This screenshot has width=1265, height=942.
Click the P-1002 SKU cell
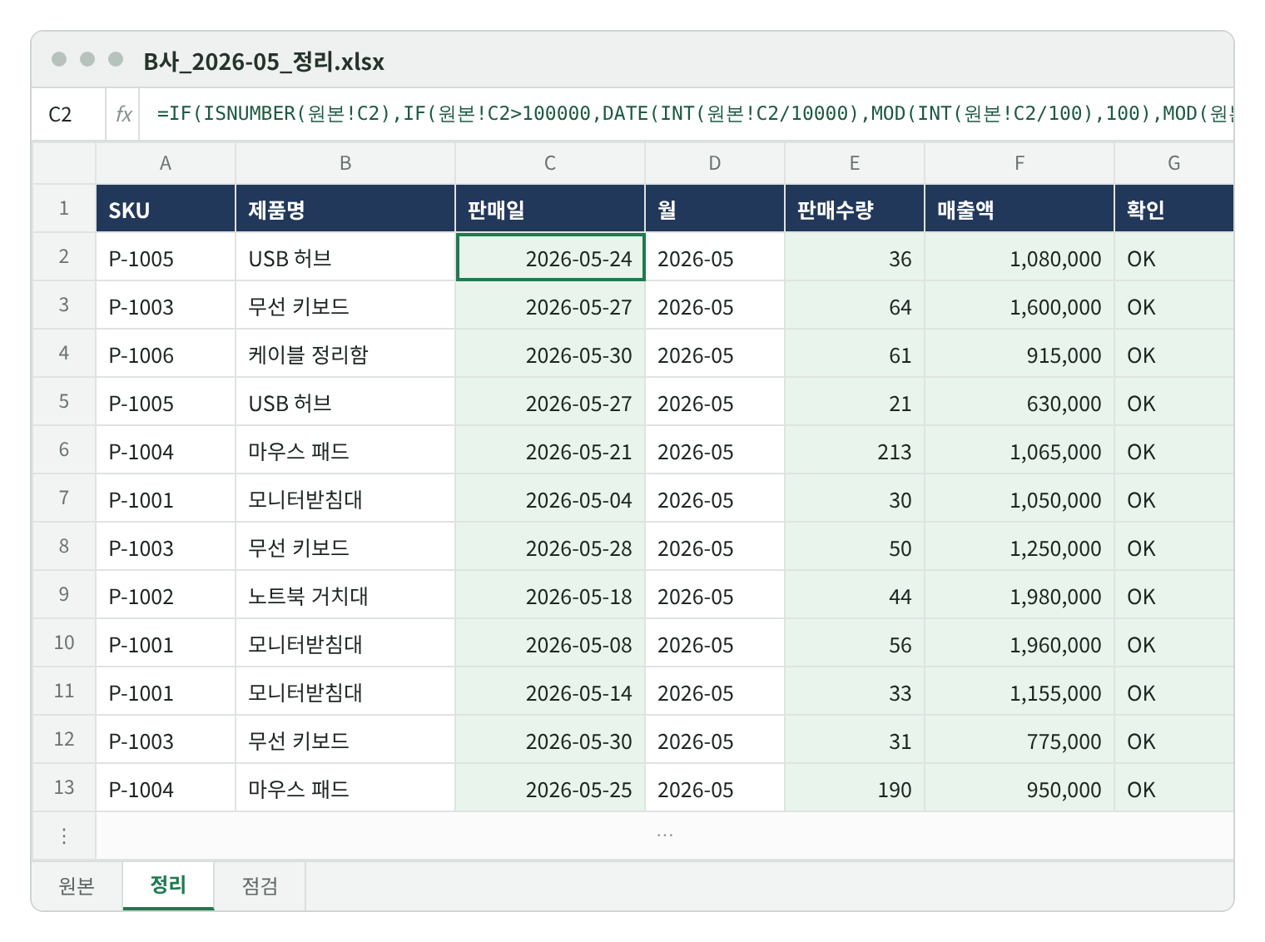click(x=166, y=595)
